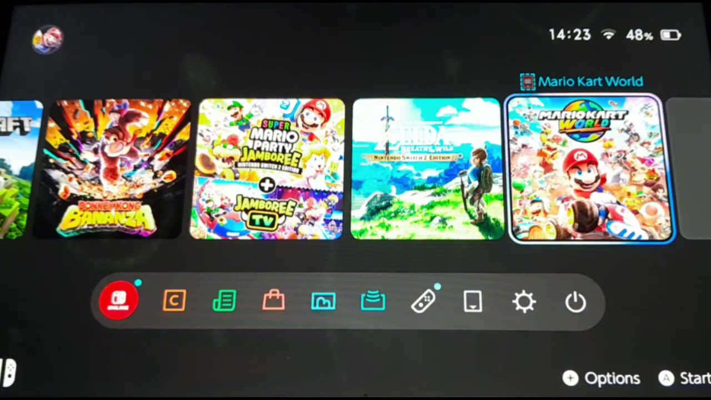
Task: Open System Settings gear icon
Action: tap(524, 302)
